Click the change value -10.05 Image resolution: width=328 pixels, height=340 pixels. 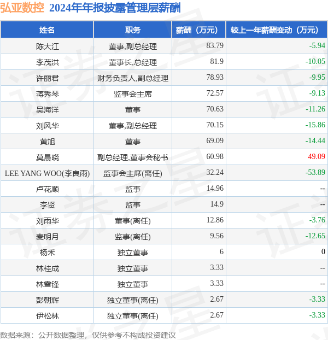tap(315, 61)
